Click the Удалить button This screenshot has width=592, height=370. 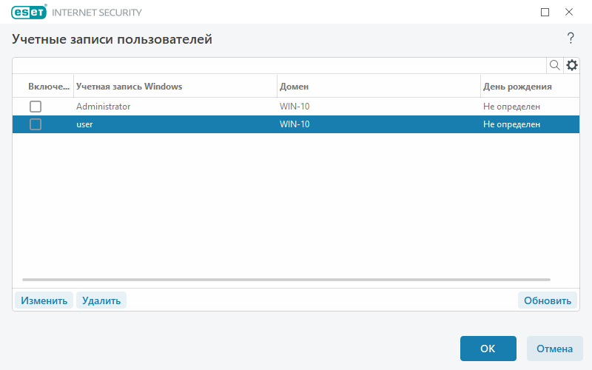[x=101, y=300]
